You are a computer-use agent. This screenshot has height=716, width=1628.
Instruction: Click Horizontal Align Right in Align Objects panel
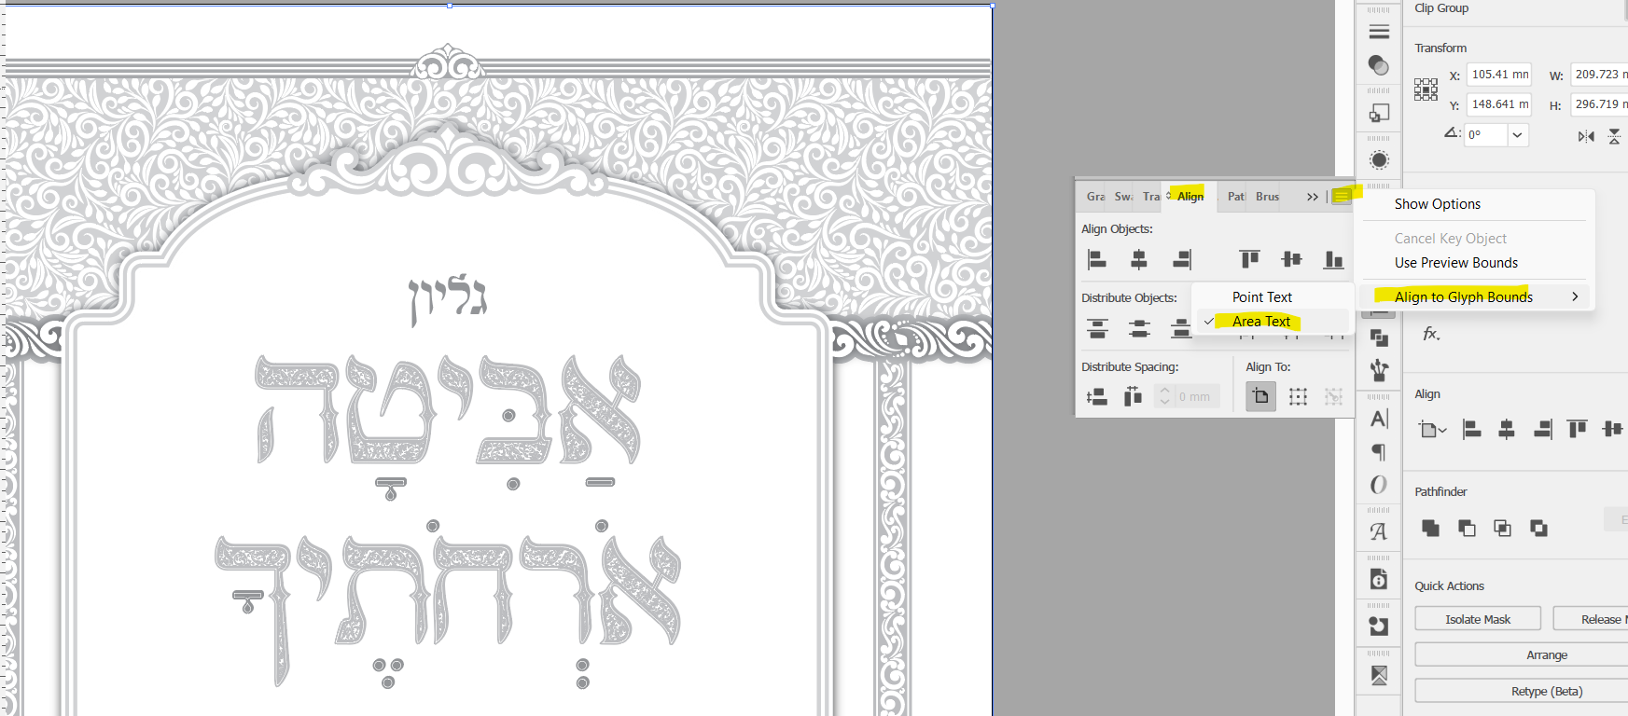[1182, 259]
